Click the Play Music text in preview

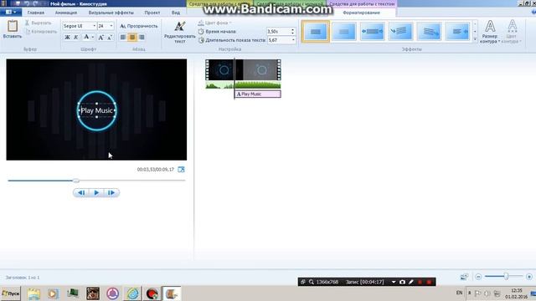pos(97,110)
